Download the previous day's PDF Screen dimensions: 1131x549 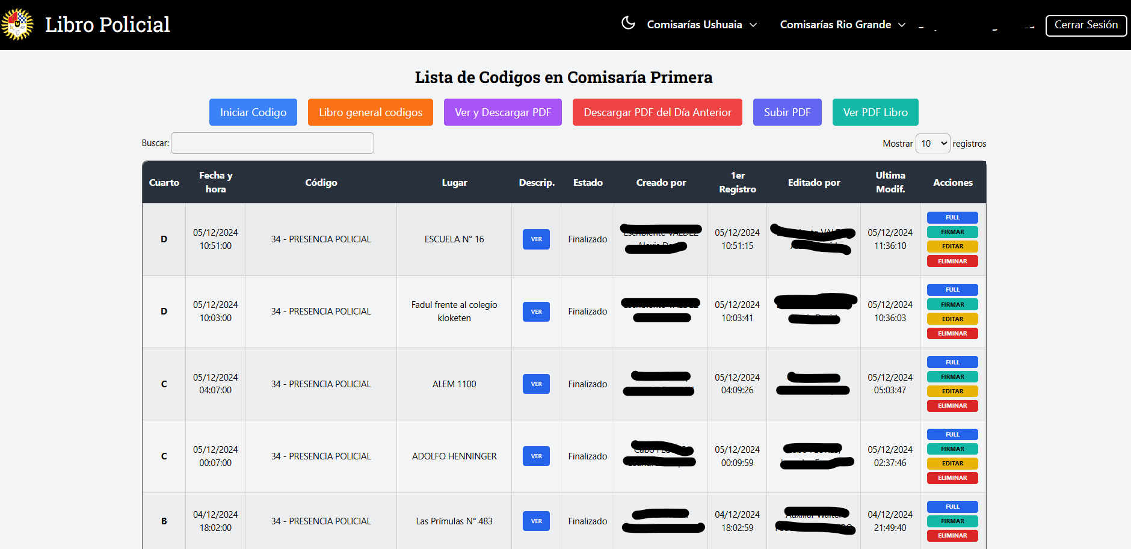coord(657,112)
